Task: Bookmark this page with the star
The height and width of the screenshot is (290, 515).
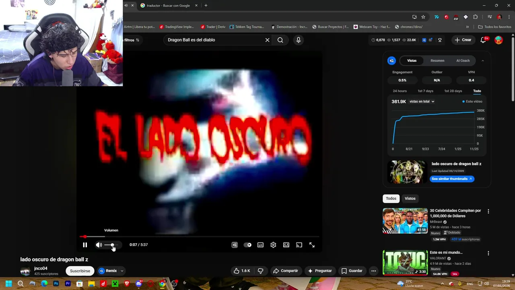Action: (x=423, y=17)
